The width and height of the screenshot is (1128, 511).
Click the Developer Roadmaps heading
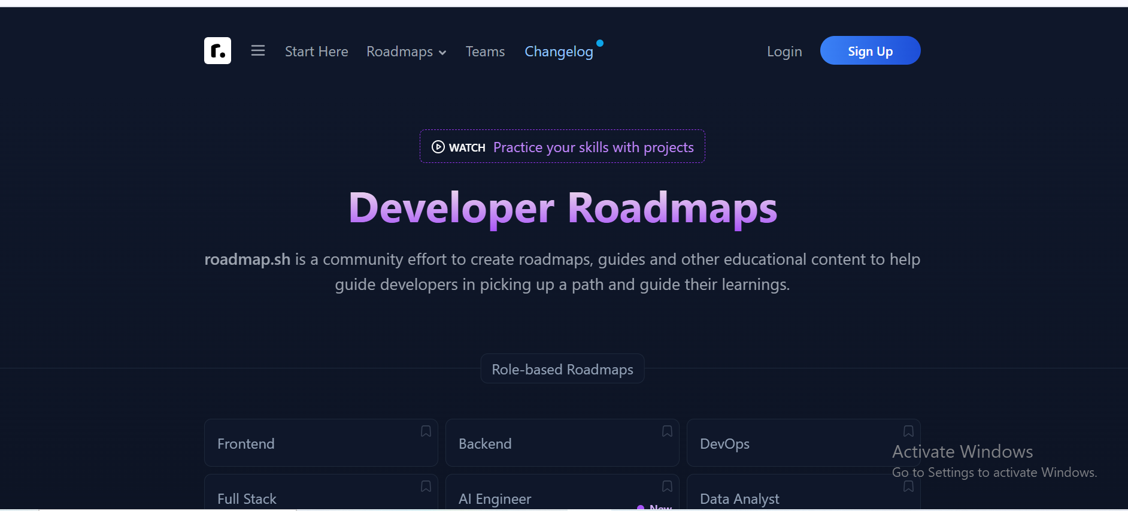(x=563, y=208)
